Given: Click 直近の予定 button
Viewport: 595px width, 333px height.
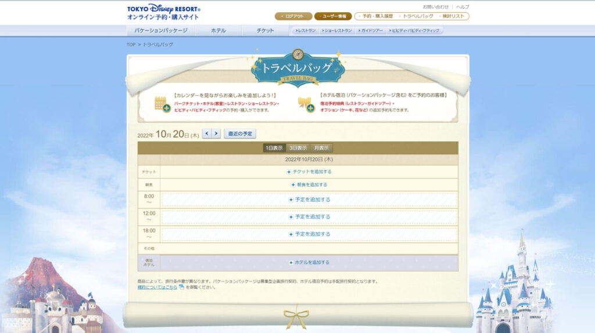Looking at the screenshot, I should (x=240, y=134).
